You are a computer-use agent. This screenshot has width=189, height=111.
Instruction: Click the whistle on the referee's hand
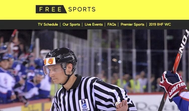[x=117, y=103]
